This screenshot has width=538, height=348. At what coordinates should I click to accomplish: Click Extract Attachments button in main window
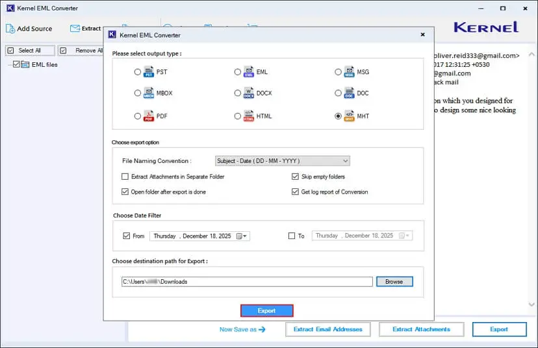pos(421,329)
